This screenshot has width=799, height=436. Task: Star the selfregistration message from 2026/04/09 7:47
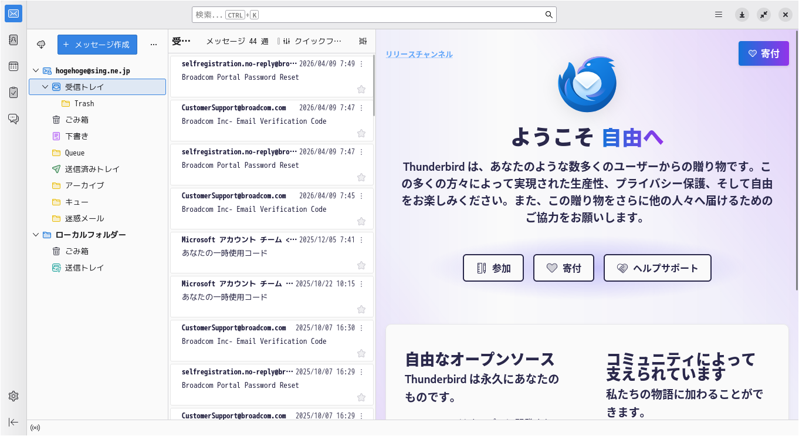pos(361,177)
